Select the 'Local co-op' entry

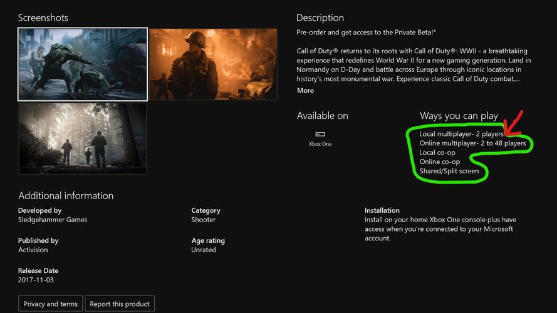coord(437,153)
